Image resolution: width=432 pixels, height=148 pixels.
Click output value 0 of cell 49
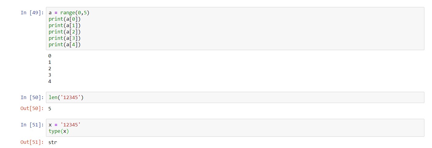[x=50, y=56]
